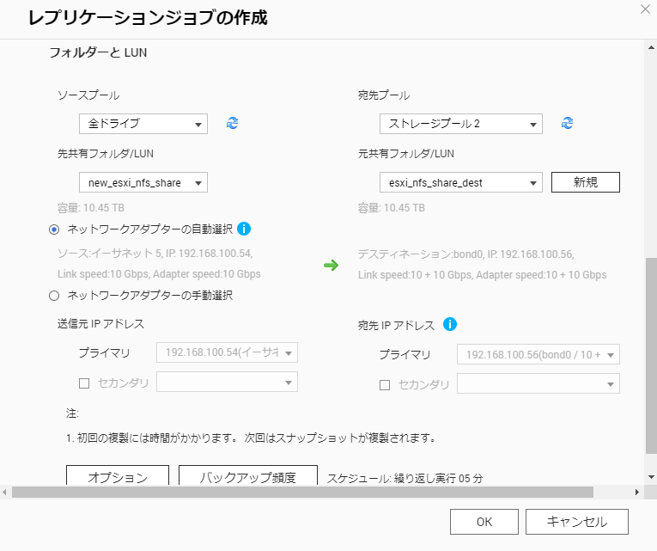Enable the source secondary IP checkbox

coord(84,383)
